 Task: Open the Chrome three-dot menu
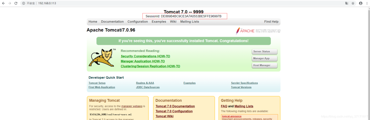[367, 3]
